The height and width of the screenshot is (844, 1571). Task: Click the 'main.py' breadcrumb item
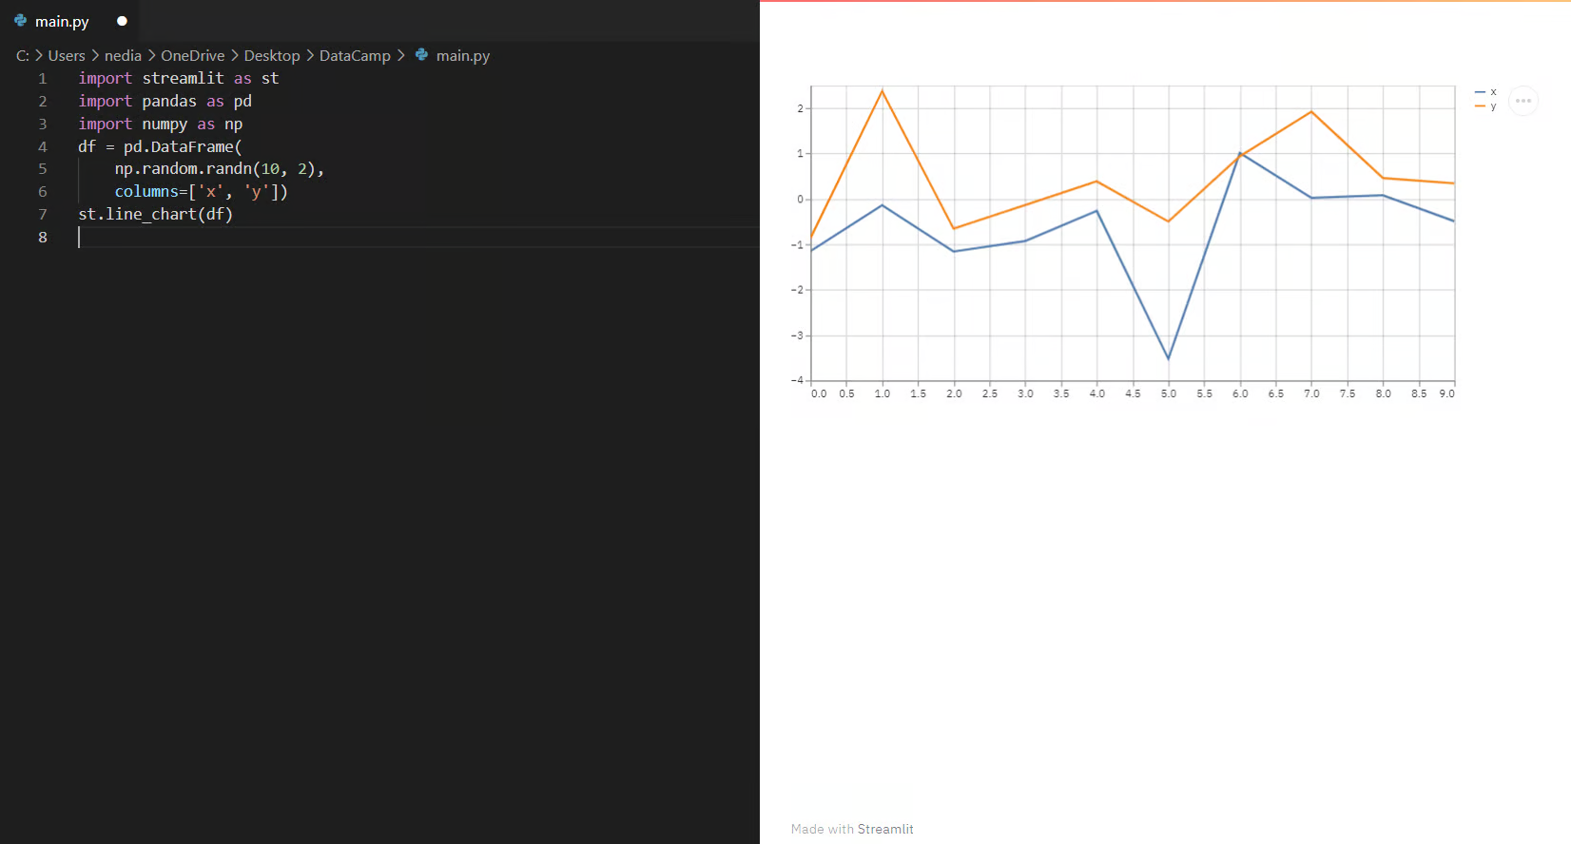coord(463,56)
